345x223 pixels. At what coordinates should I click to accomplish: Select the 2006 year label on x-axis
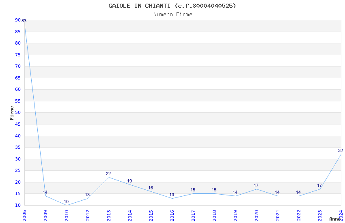coord(24,215)
